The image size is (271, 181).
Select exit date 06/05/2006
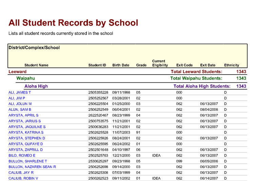point(209,161)
